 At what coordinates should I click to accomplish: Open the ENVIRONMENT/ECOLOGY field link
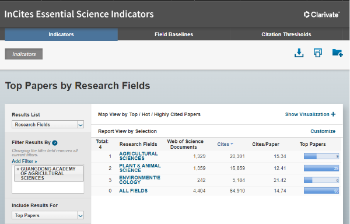[x=140, y=180]
